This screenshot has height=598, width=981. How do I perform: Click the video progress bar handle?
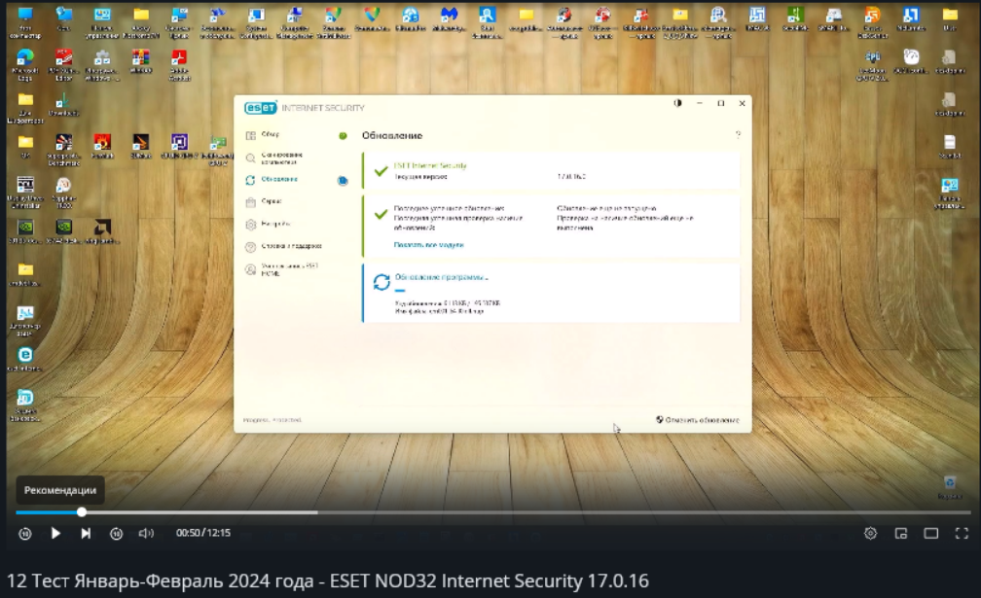(x=82, y=512)
